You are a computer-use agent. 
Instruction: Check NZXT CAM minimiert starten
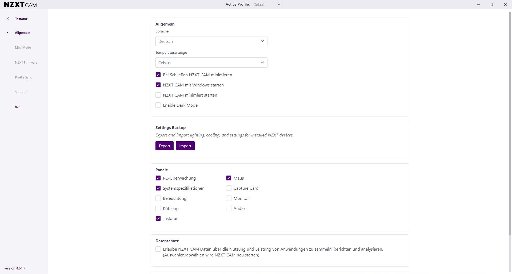pyautogui.click(x=158, y=95)
